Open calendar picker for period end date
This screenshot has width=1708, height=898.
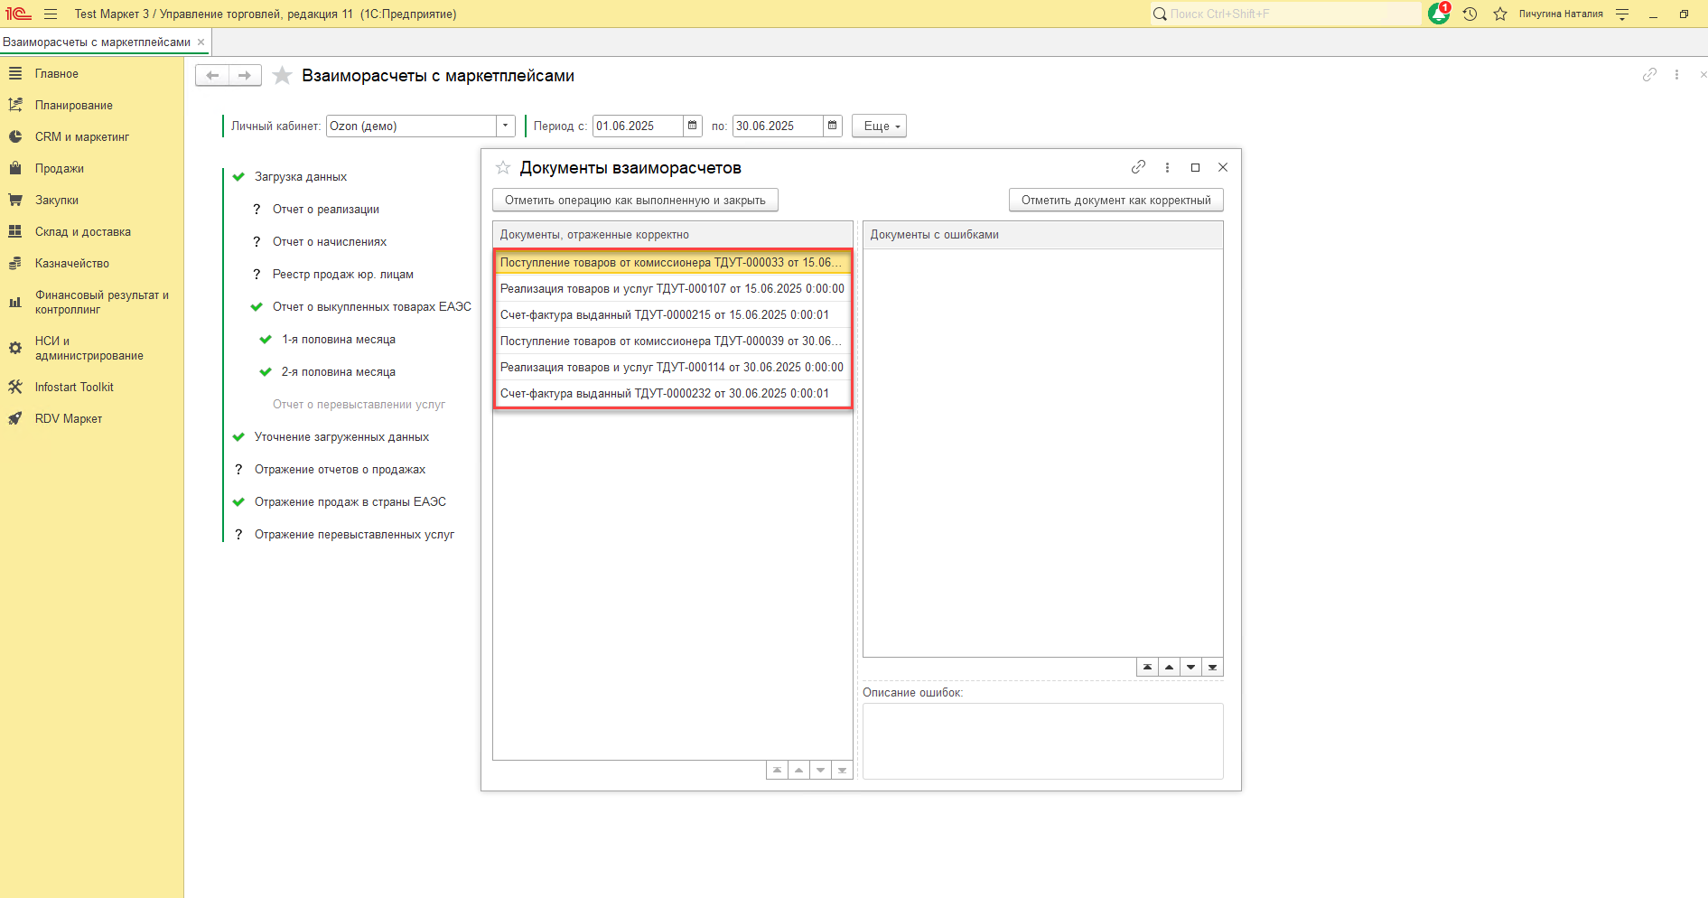[833, 126]
